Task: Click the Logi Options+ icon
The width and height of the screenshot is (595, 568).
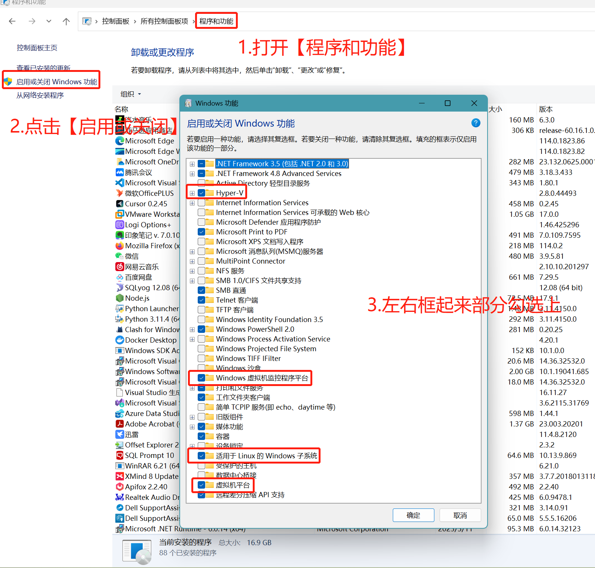Action: pos(119,225)
